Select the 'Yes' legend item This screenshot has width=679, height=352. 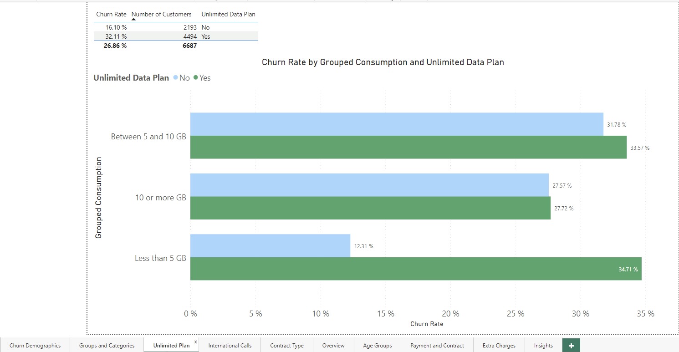point(205,78)
